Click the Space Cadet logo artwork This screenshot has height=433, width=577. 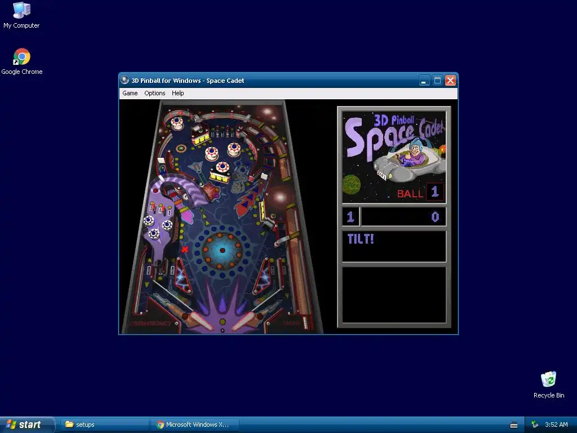point(394,157)
